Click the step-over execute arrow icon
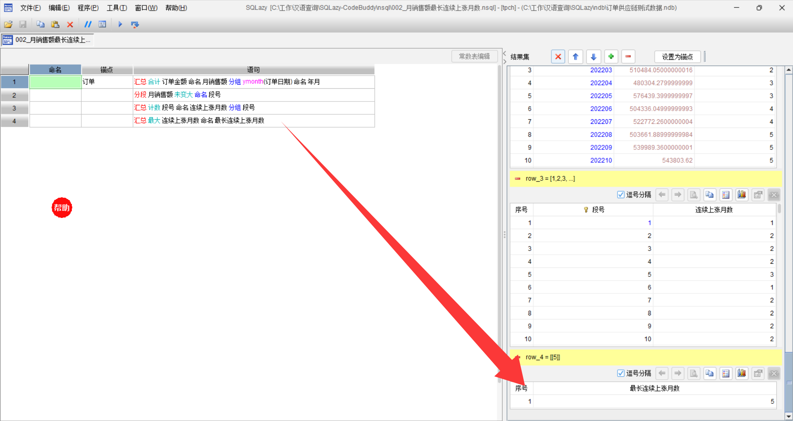Screen dimensions: 793x421 click(135, 24)
